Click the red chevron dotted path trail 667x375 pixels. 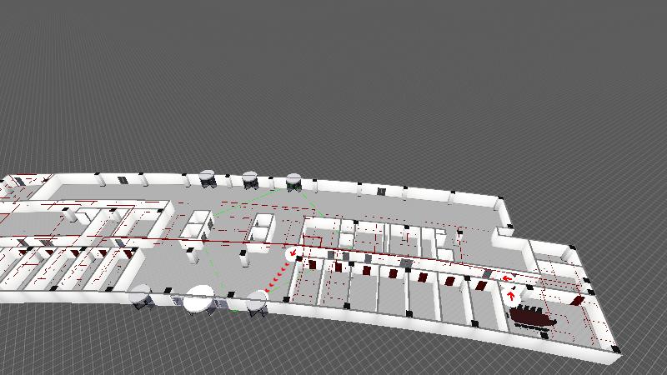click(278, 275)
